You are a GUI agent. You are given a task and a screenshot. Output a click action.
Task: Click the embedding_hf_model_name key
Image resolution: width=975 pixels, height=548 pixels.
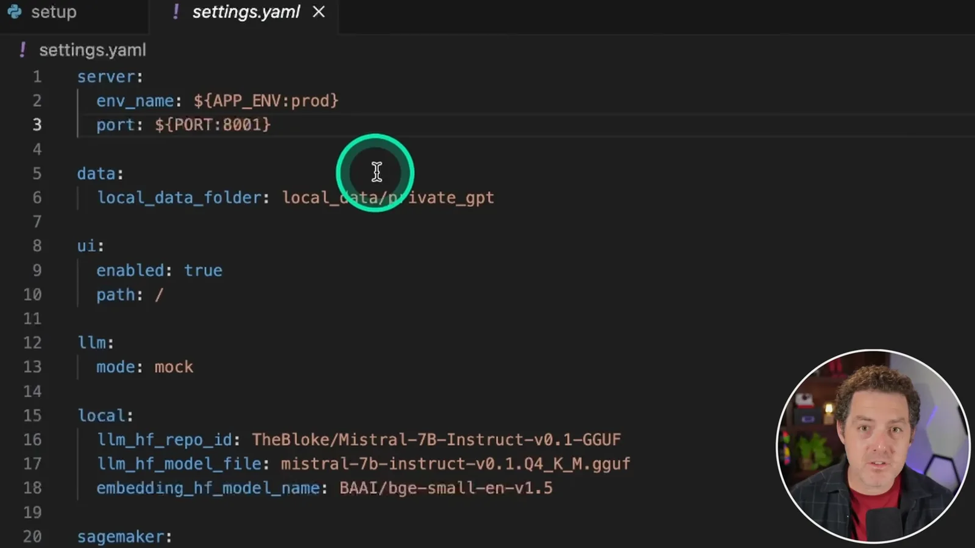point(208,488)
